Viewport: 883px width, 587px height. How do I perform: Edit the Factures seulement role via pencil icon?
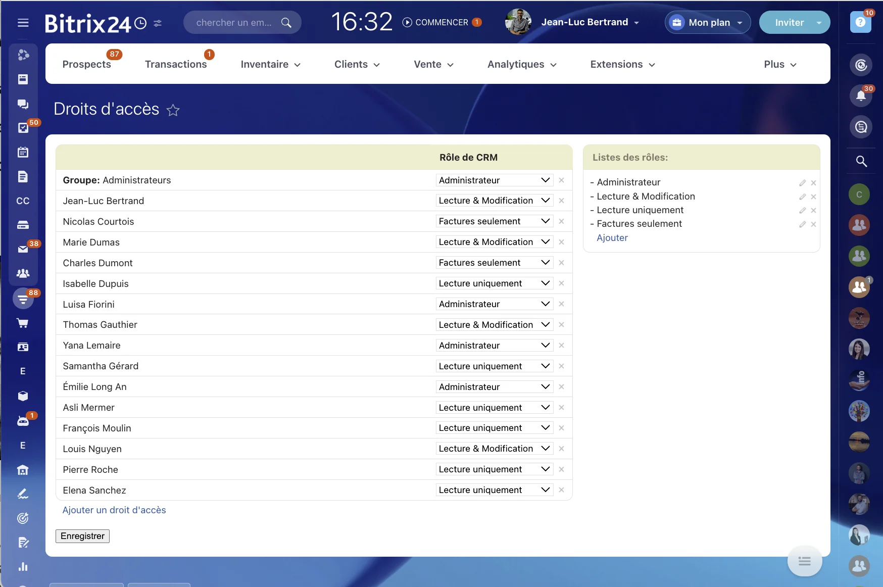pyautogui.click(x=802, y=224)
